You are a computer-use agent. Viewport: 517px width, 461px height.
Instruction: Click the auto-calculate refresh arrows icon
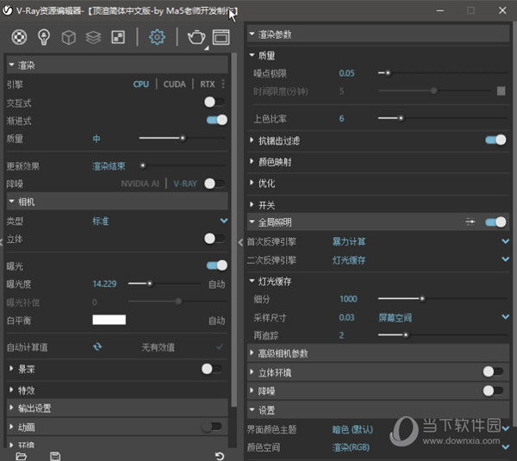click(x=97, y=346)
